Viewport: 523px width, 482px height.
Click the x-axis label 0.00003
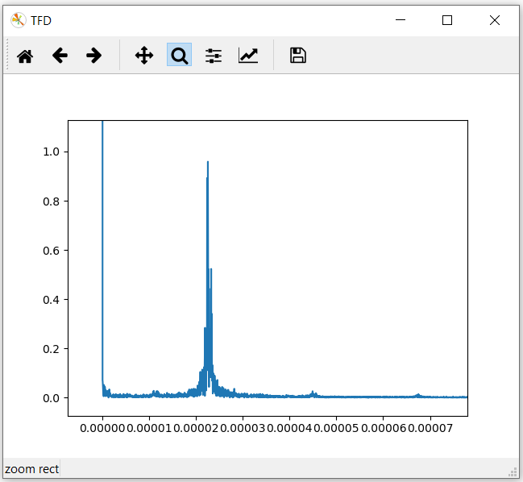[x=243, y=428]
